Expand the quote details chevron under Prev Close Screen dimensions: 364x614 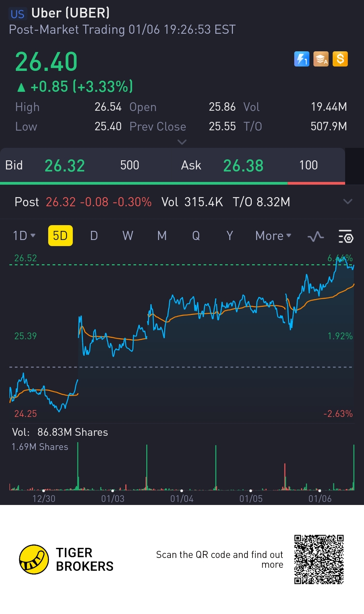tap(182, 142)
